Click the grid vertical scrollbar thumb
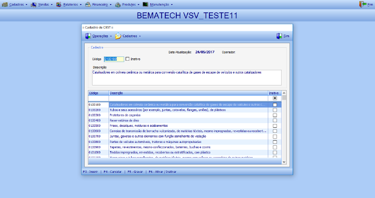The height and width of the screenshot is (198, 375). click(x=284, y=97)
